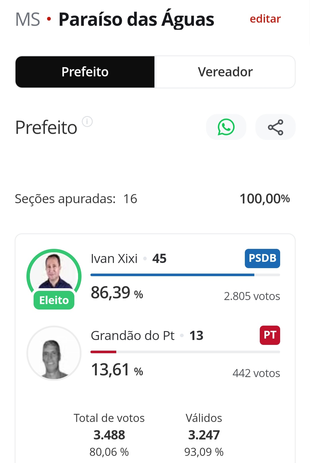Click the PSDB party badge
Image resolution: width=310 pixels, height=463 pixels.
[262, 258]
